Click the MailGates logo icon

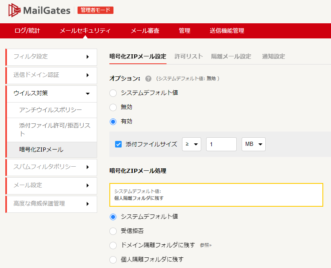coord(15,10)
